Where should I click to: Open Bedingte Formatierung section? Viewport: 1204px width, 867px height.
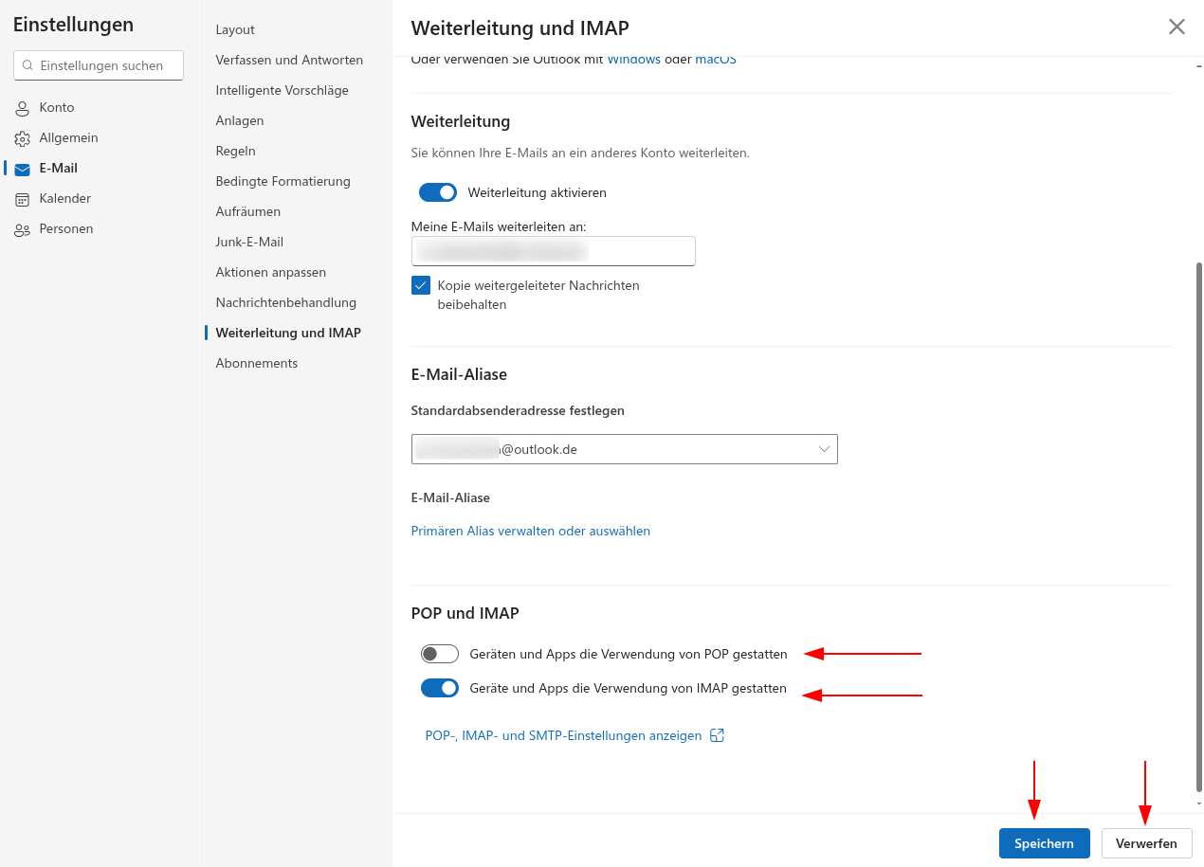click(283, 181)
